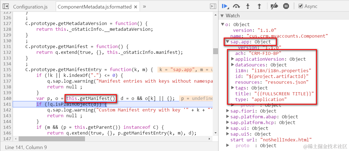
Task: Set breakpoint at line number 140
Action: 7,98
